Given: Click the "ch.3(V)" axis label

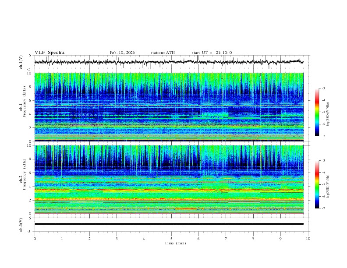Looking at the screenshot, I should coord(21,225).
